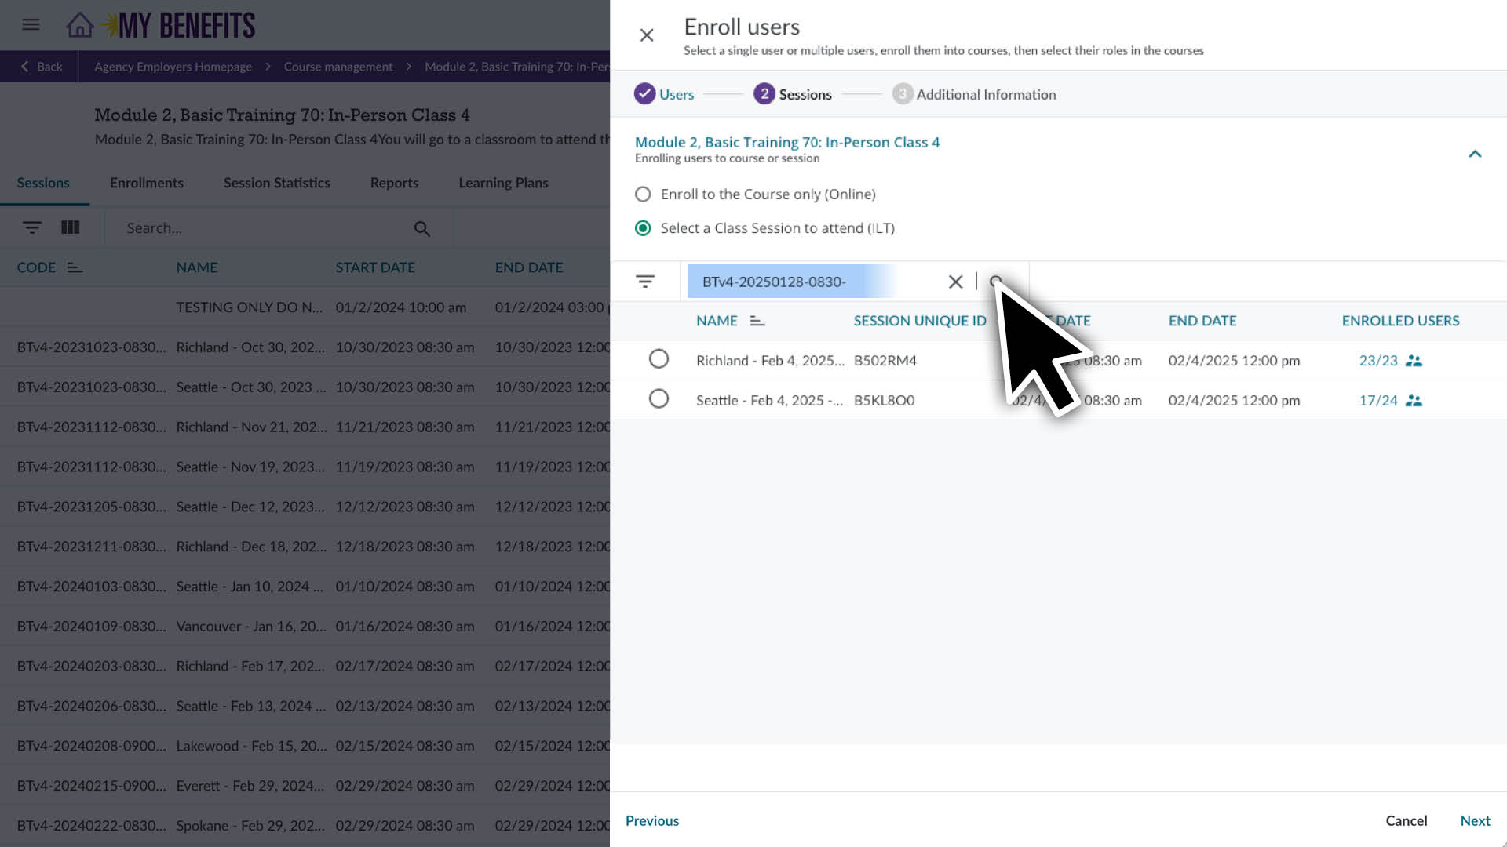1507x847 pixels.
Task: Sort sessions by NAME column icon
Action: point(757,321)
